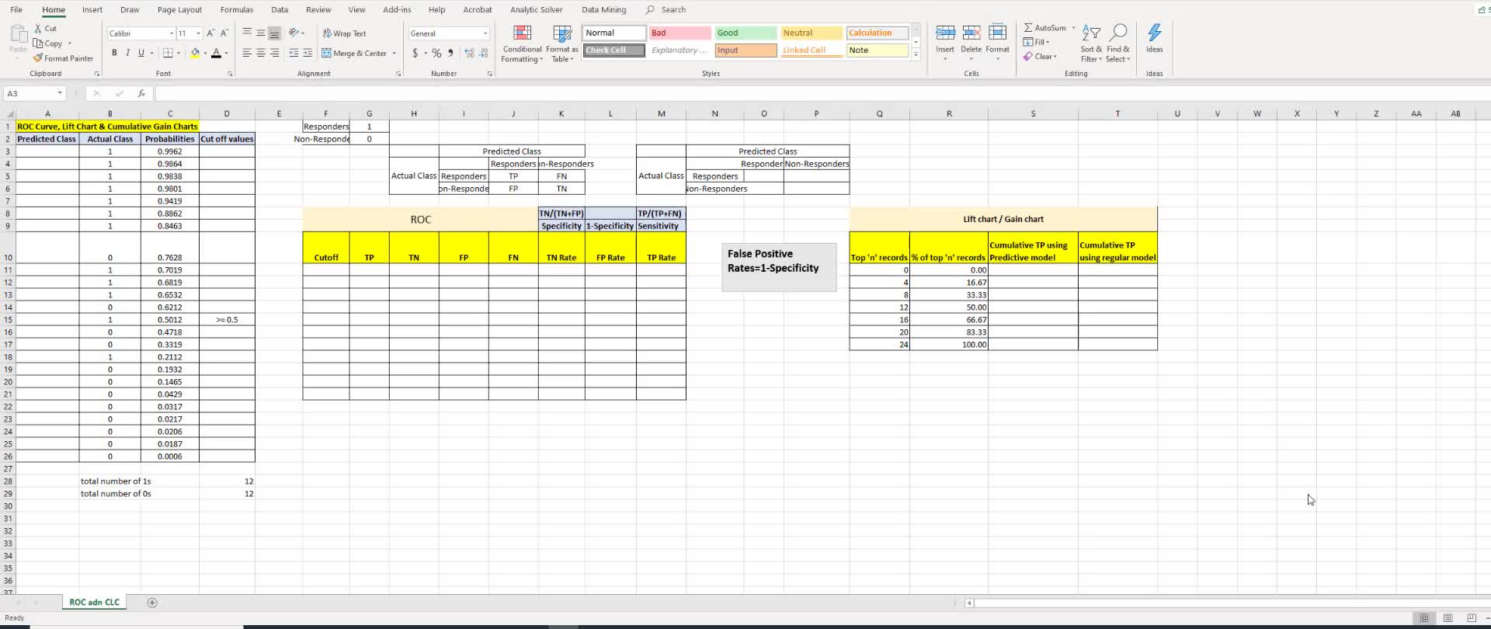Open the Name Box dropdown

pos(60,93)
